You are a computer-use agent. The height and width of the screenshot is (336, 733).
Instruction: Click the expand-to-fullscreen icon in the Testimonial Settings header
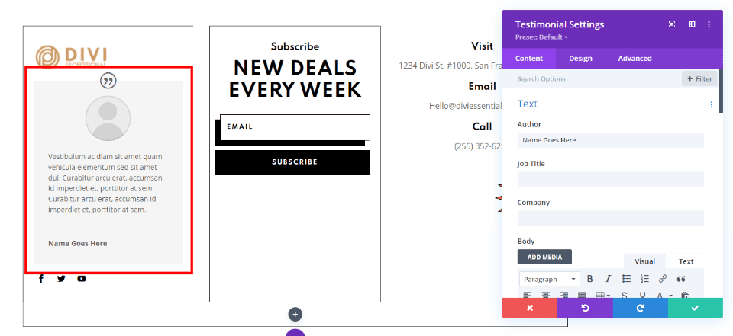pyautogui.click(x=672, y=24)
